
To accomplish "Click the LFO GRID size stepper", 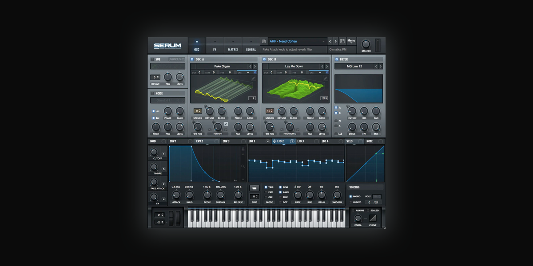I will (x=254, y=196).
